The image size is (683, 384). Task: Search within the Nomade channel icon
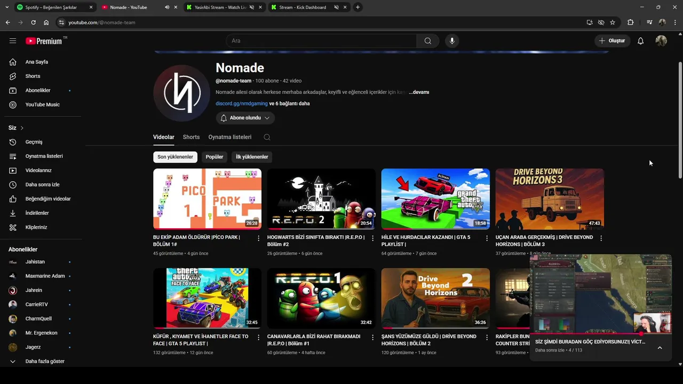(267, 137)
